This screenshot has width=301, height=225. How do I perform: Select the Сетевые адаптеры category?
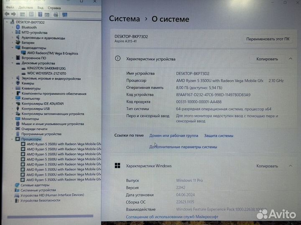pyautogui.click(x=35, y=185)
